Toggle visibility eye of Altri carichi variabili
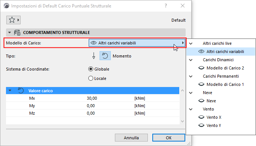The image size is (256, 146). [x=201, y=52]
